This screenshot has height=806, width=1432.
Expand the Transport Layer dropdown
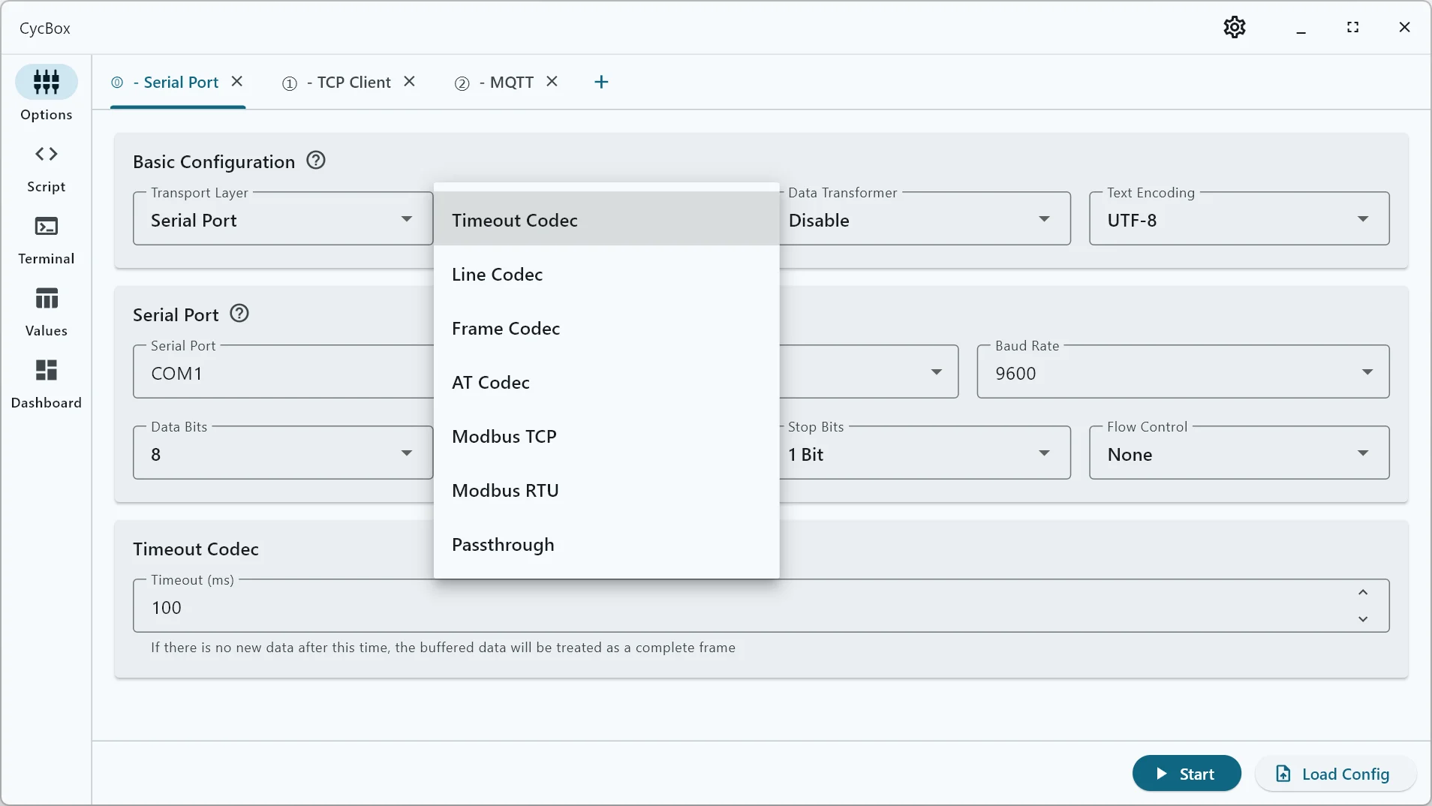[282, 219]
